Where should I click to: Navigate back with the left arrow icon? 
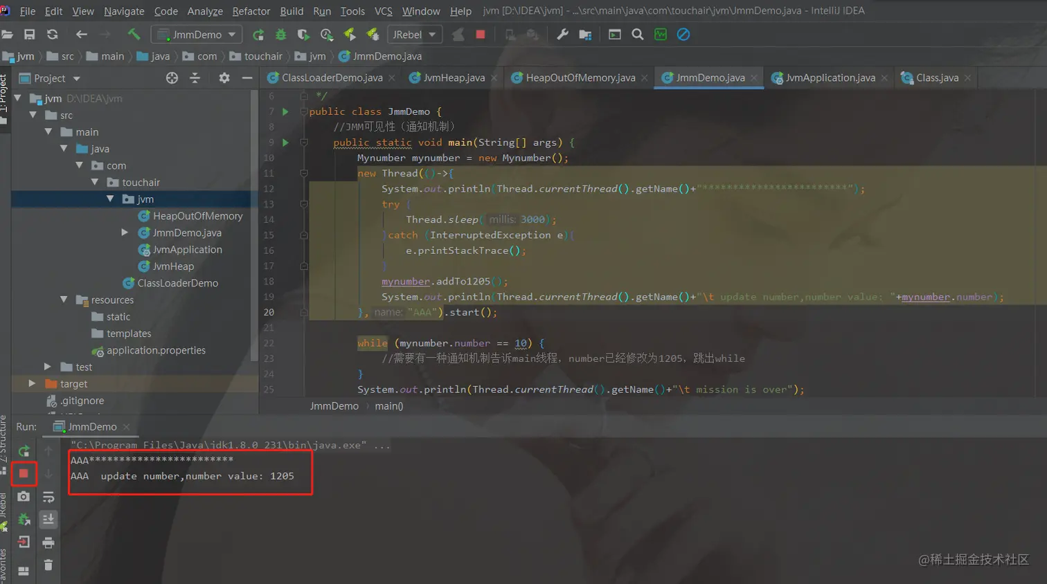tap(82, 34)
